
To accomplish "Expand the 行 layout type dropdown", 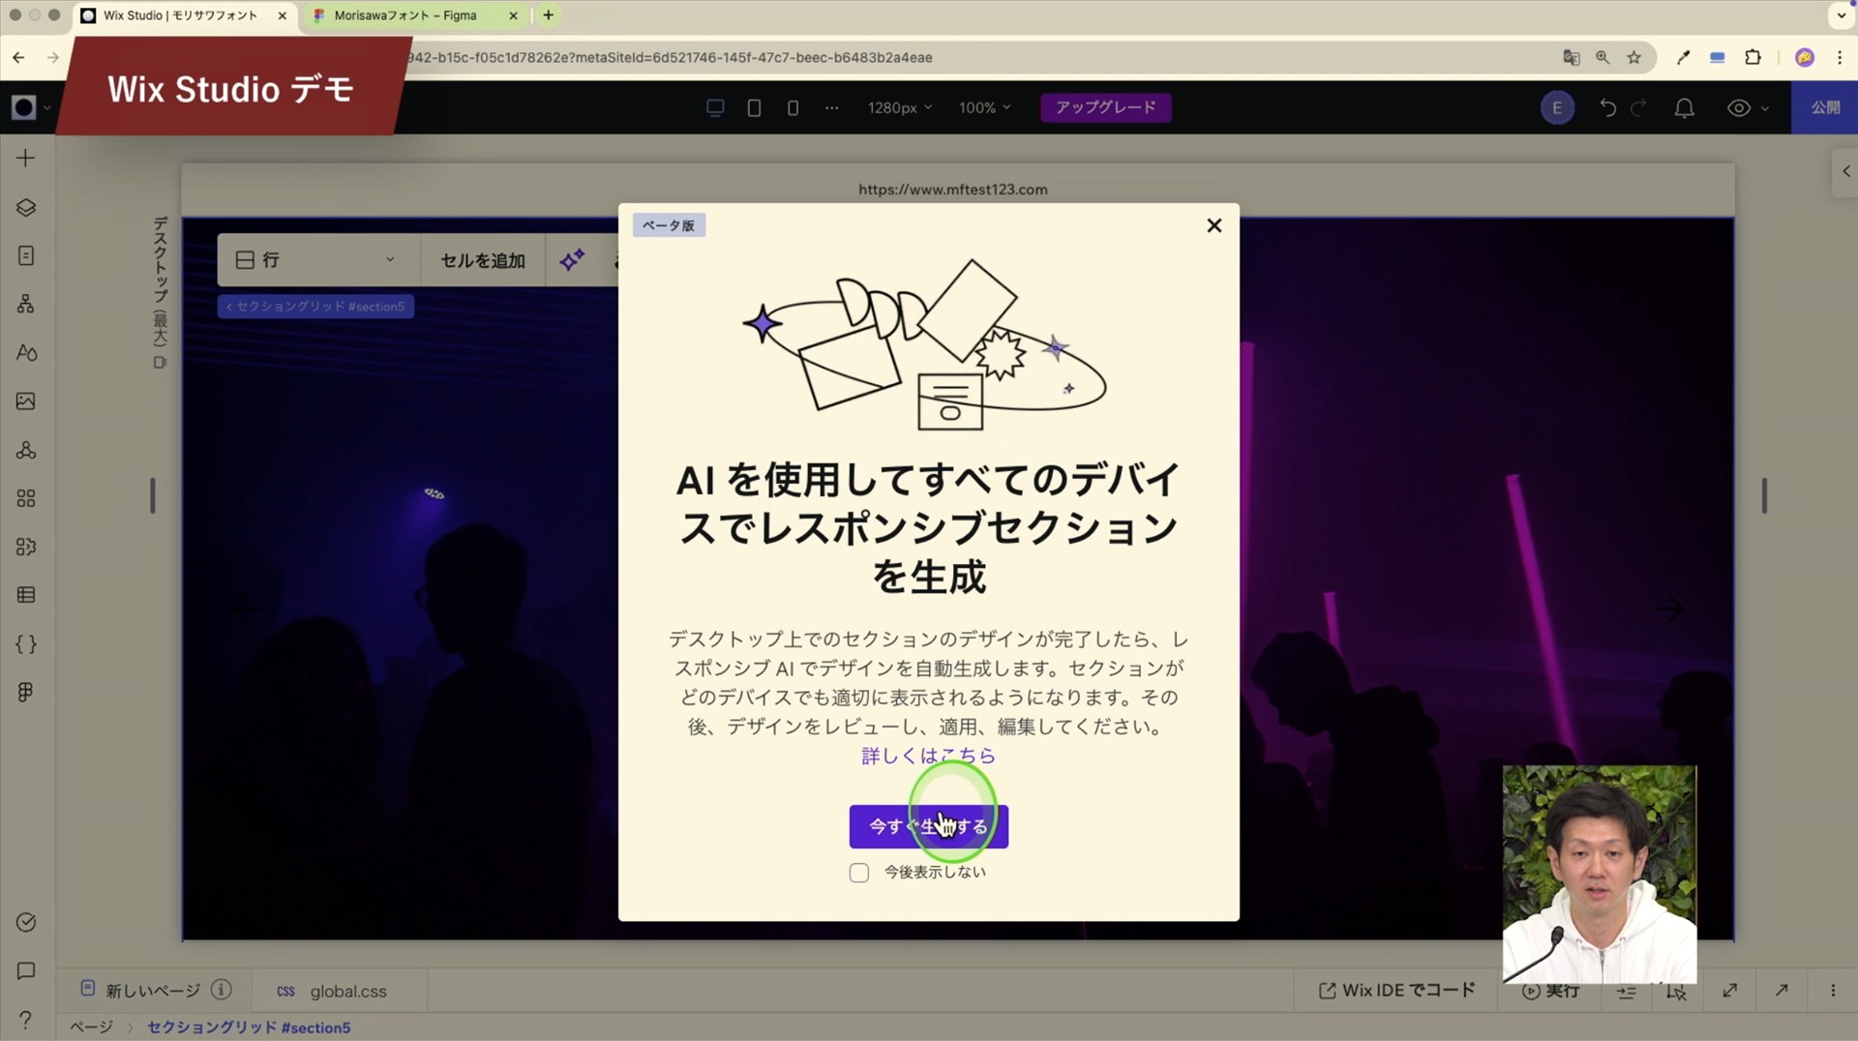I will [316, 259].
